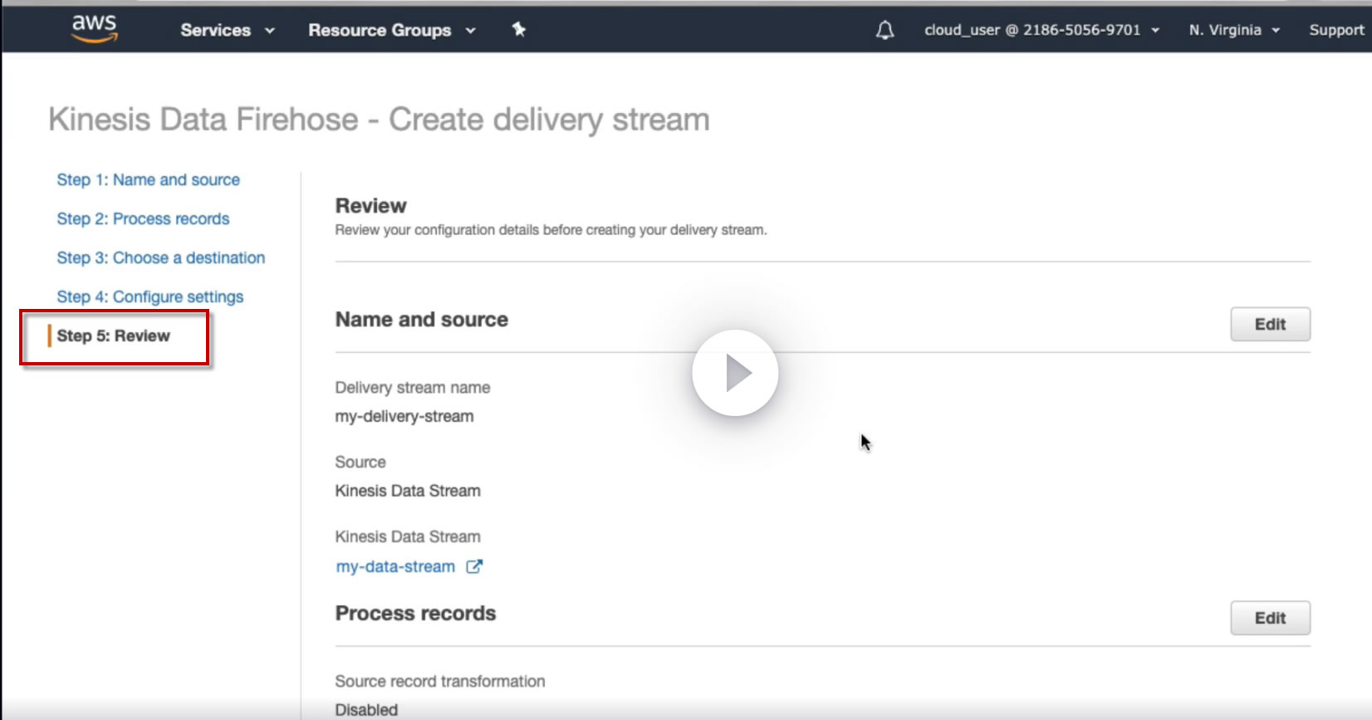This screenshot has width=1372, height=720.
Task: Edit the Process records section
Action: (1270, 618)
